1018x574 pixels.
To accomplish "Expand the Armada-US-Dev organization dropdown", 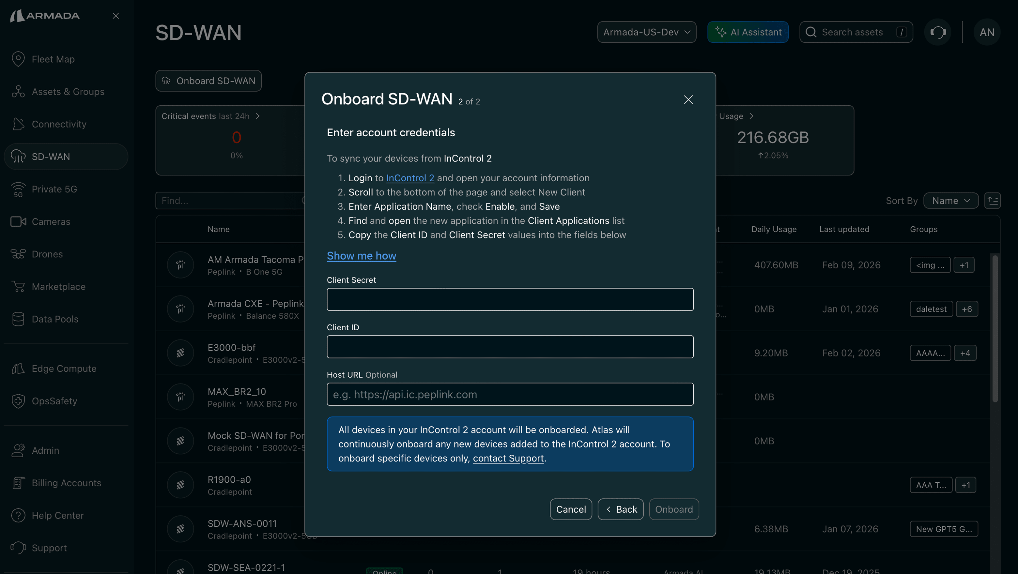I will [x=646, y=32].
